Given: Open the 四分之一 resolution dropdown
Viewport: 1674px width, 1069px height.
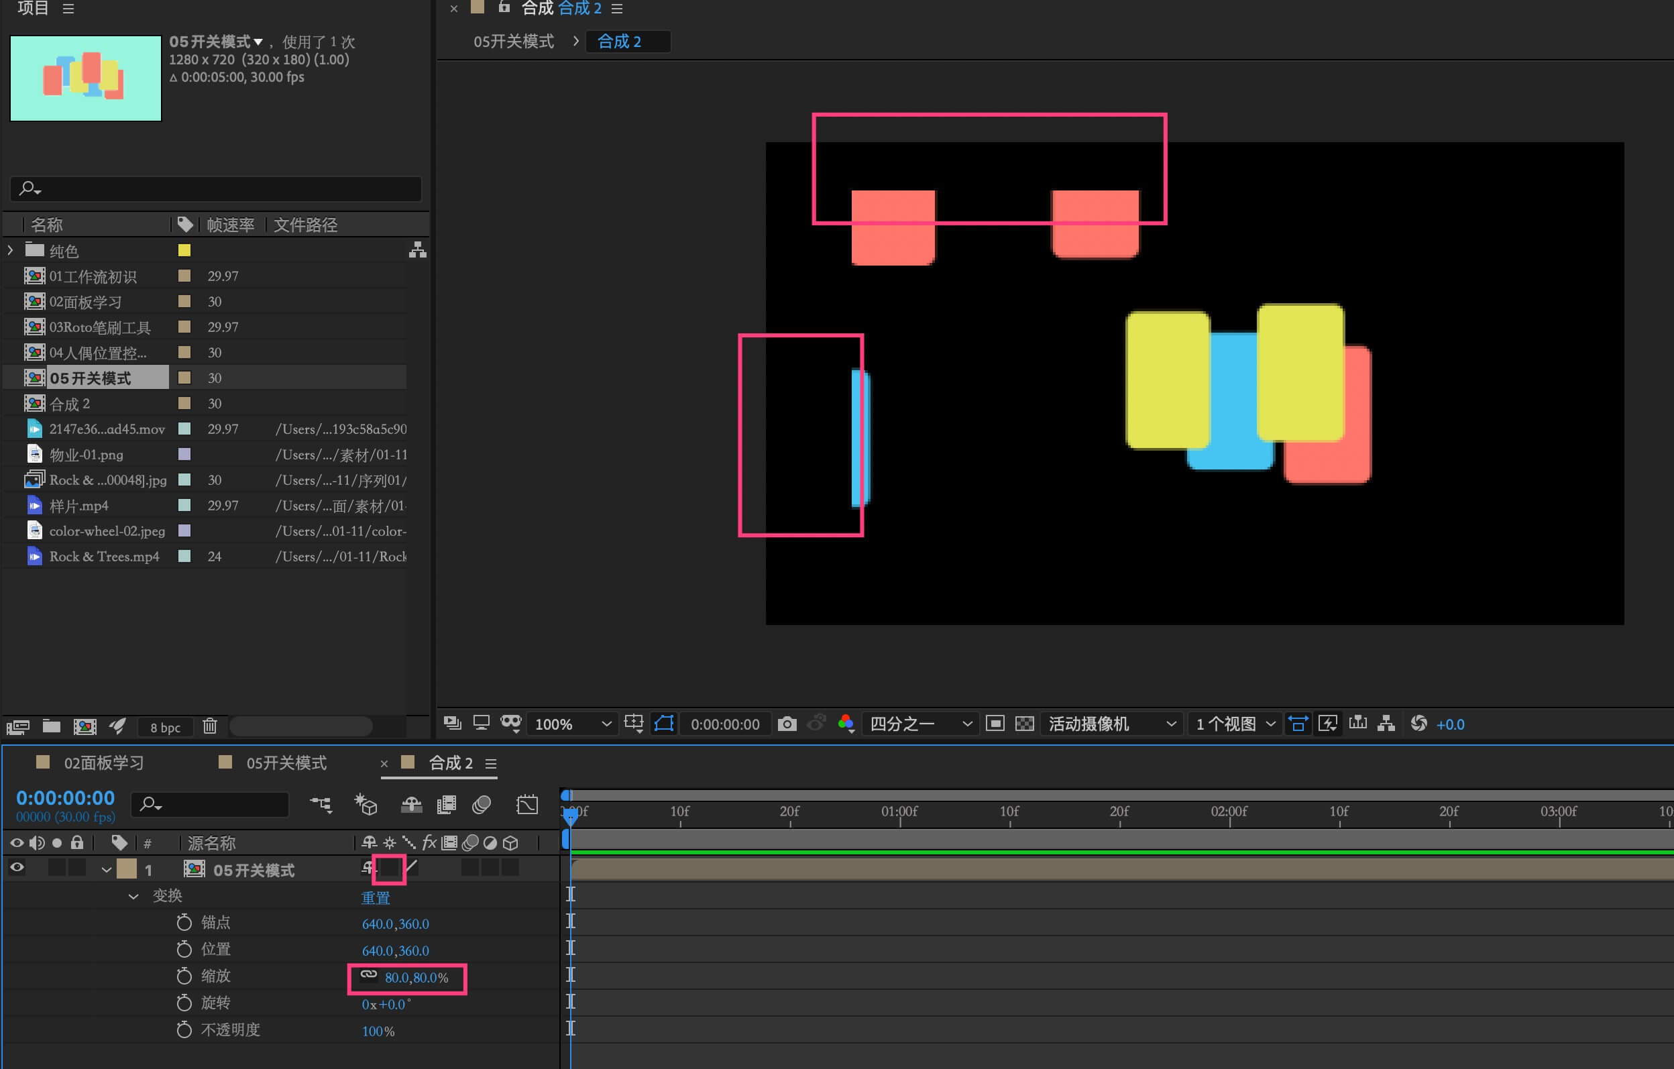Looking at the screenshot, I should click(919, 724).
